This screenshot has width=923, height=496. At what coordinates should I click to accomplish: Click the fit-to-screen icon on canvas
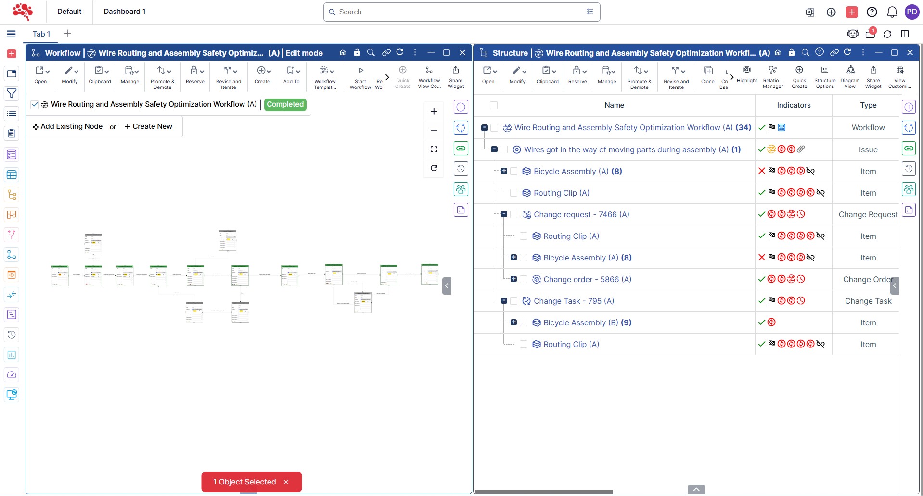(x=434, y=149)
